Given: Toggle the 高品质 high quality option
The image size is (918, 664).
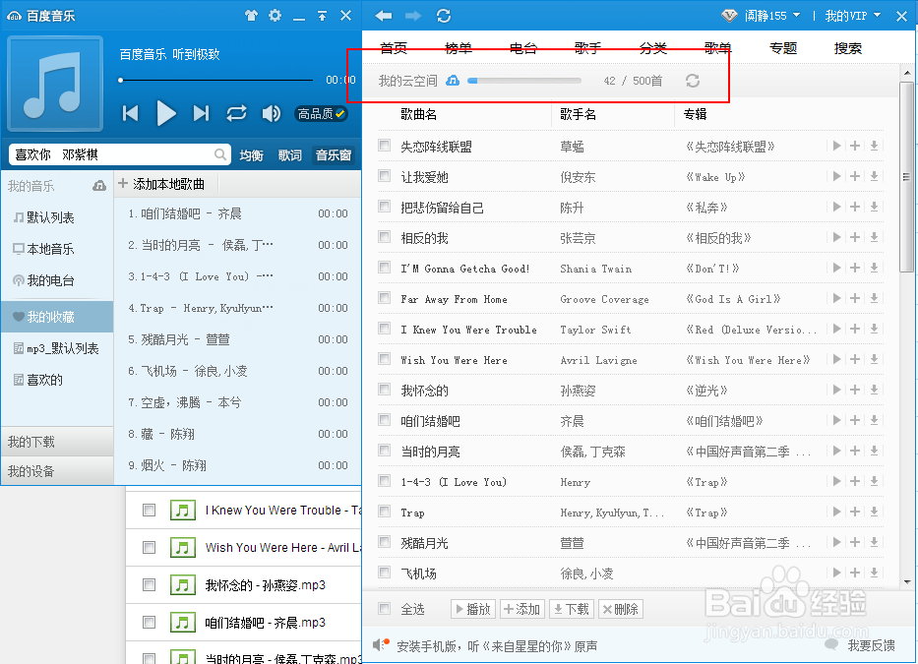Looking at the screenshot, I should pyautogui.click(x=321, y=113).
